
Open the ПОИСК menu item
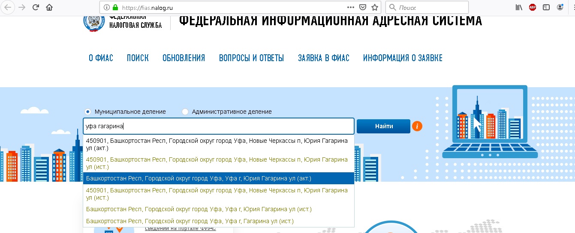click(x=138, y=58)
